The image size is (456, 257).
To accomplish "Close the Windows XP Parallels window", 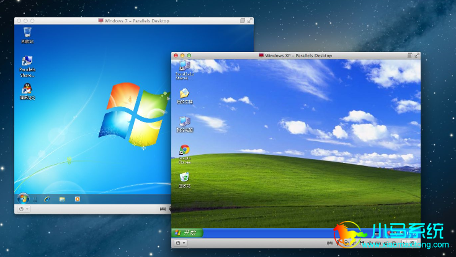I will [x=176, y=56].
